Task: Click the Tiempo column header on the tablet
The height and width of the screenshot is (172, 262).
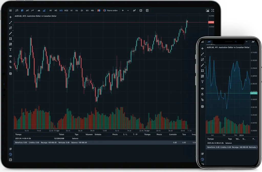Action: click(18, 134)
